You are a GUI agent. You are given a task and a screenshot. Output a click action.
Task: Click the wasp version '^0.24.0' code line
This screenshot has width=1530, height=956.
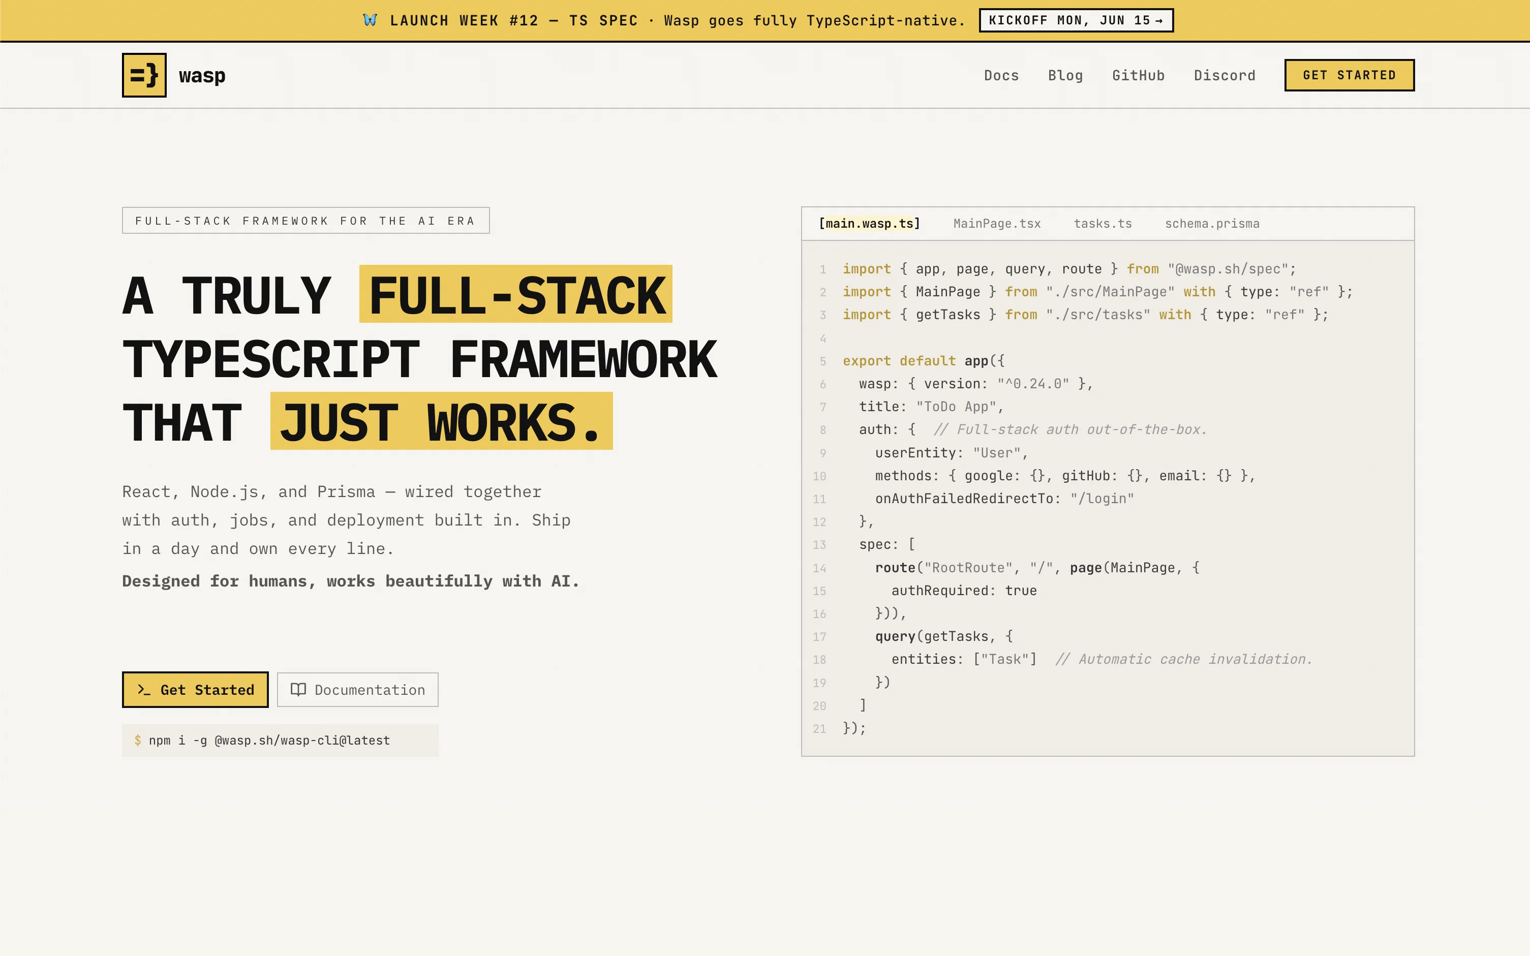975,384
